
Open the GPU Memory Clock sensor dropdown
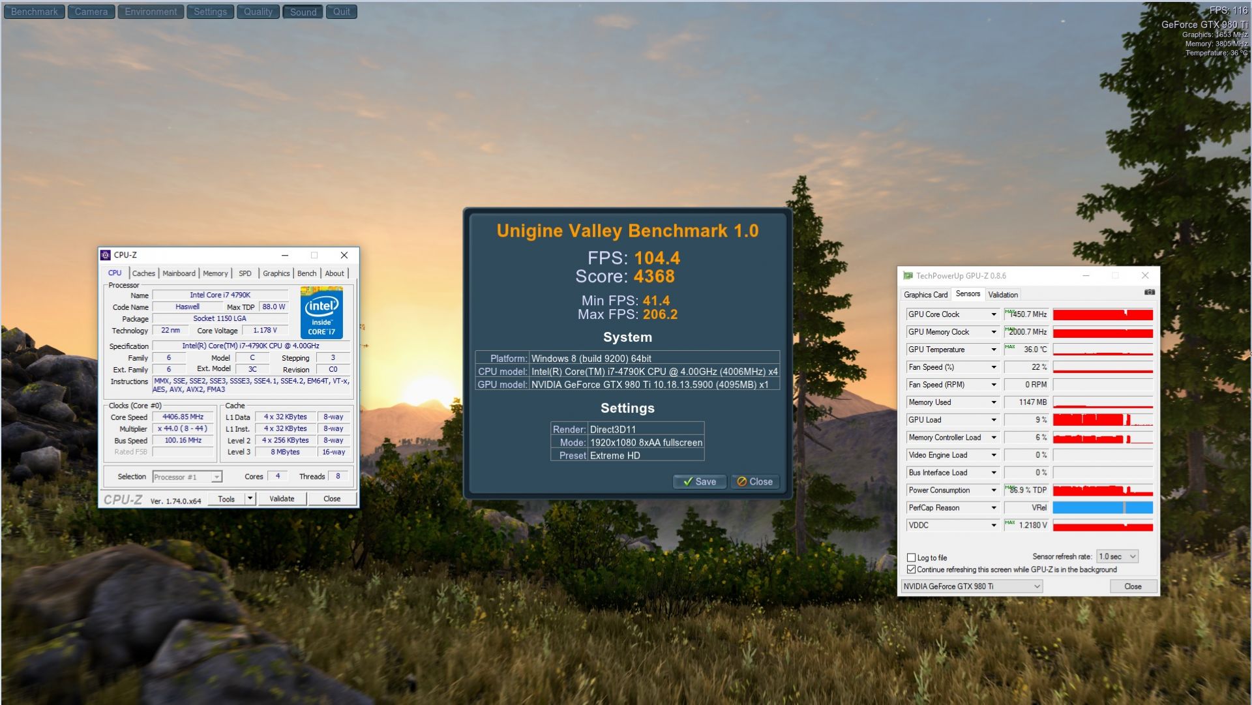994,332
